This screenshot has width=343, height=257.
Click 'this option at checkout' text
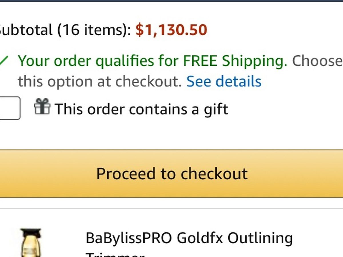[100, 81]
